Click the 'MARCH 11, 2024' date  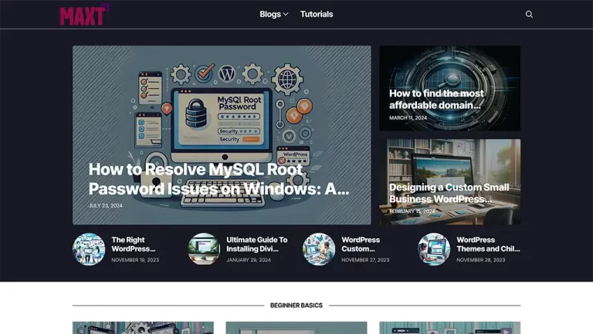pyautogui.click(x=408, y=118)
